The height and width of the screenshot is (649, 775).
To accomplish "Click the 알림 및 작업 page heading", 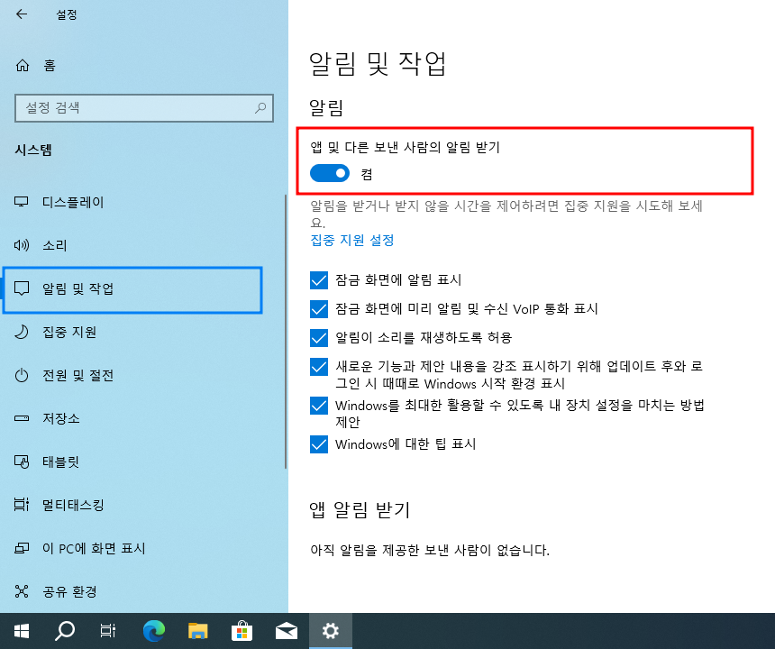I will 378,64.
